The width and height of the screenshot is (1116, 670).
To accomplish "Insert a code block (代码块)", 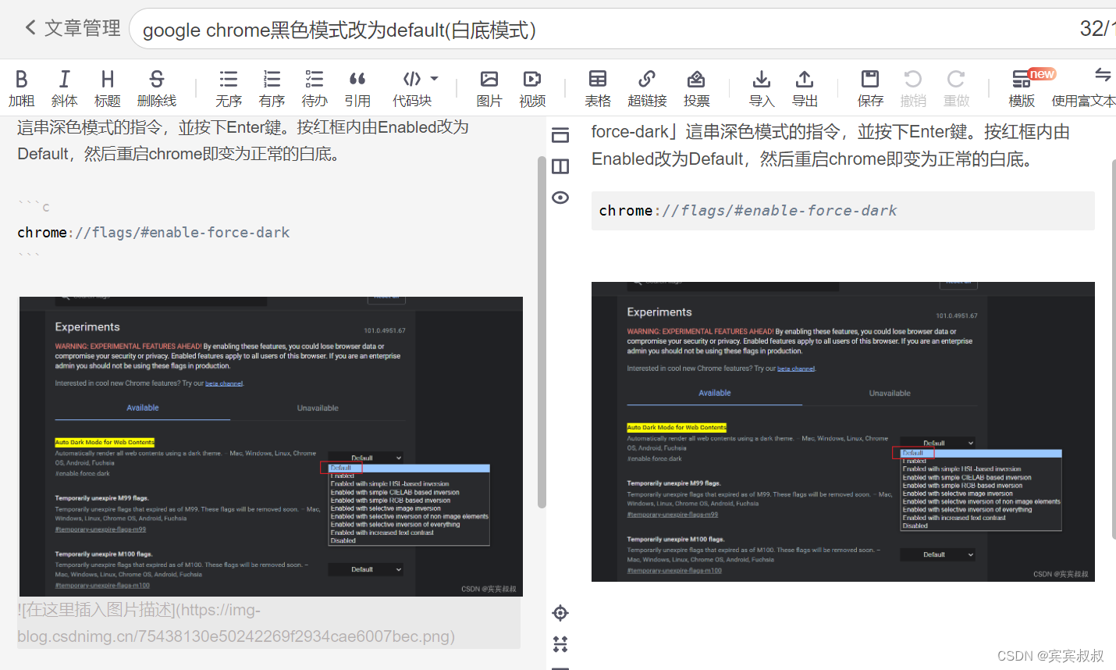I will tap(412, 88).
